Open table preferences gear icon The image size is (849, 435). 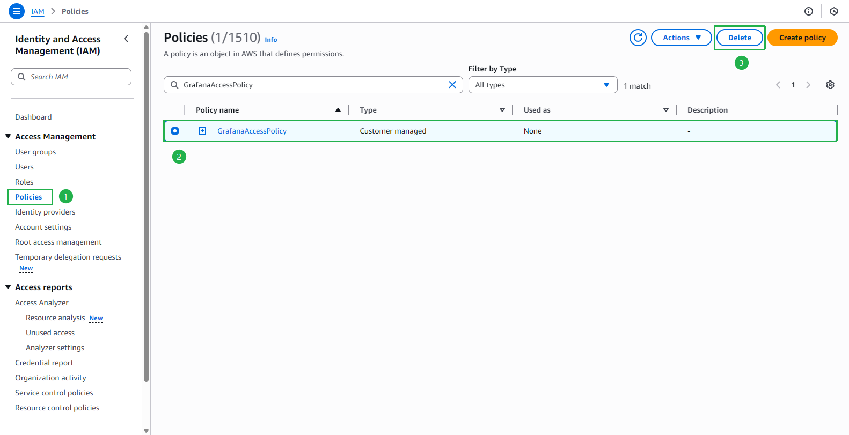[830, 85]
